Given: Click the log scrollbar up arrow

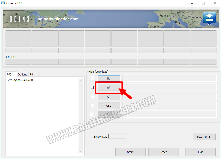Looking at the screenshot, I should pos(80,81).
